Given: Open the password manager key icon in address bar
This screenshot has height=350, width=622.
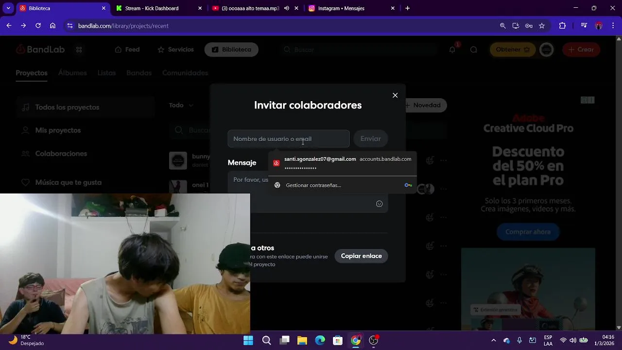Looking at the screenshot, I should pyautogui.click(x=529, y=26).
